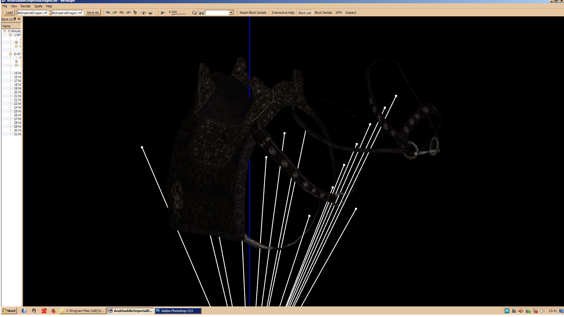Open the Spells menu
Viewport: 564px width, 317px height.
(38, 6)
